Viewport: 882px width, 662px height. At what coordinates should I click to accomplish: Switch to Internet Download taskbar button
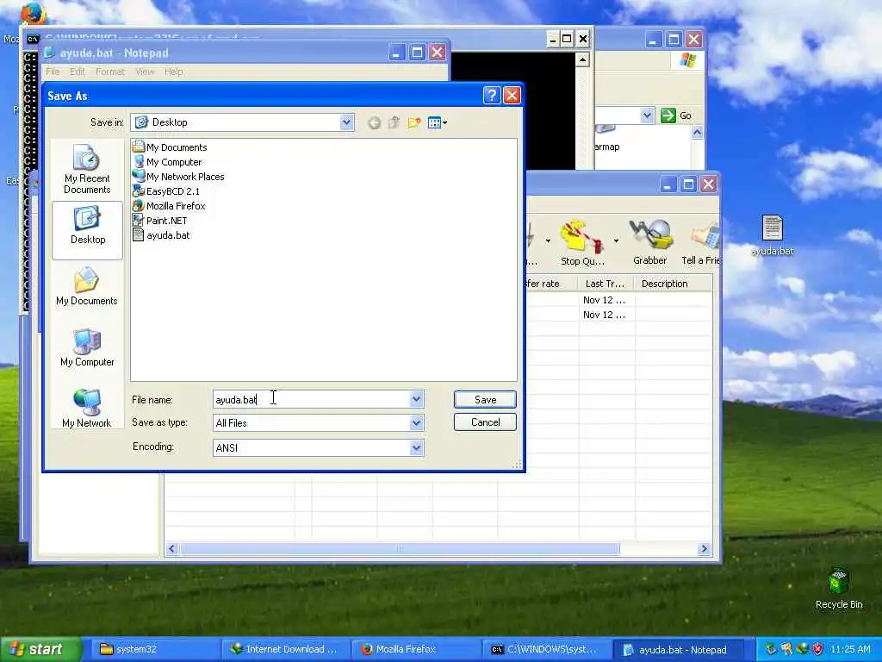tap(285, 649)
